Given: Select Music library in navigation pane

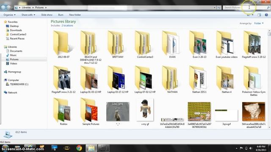Looking at the screenshot, I should point(11,55).
